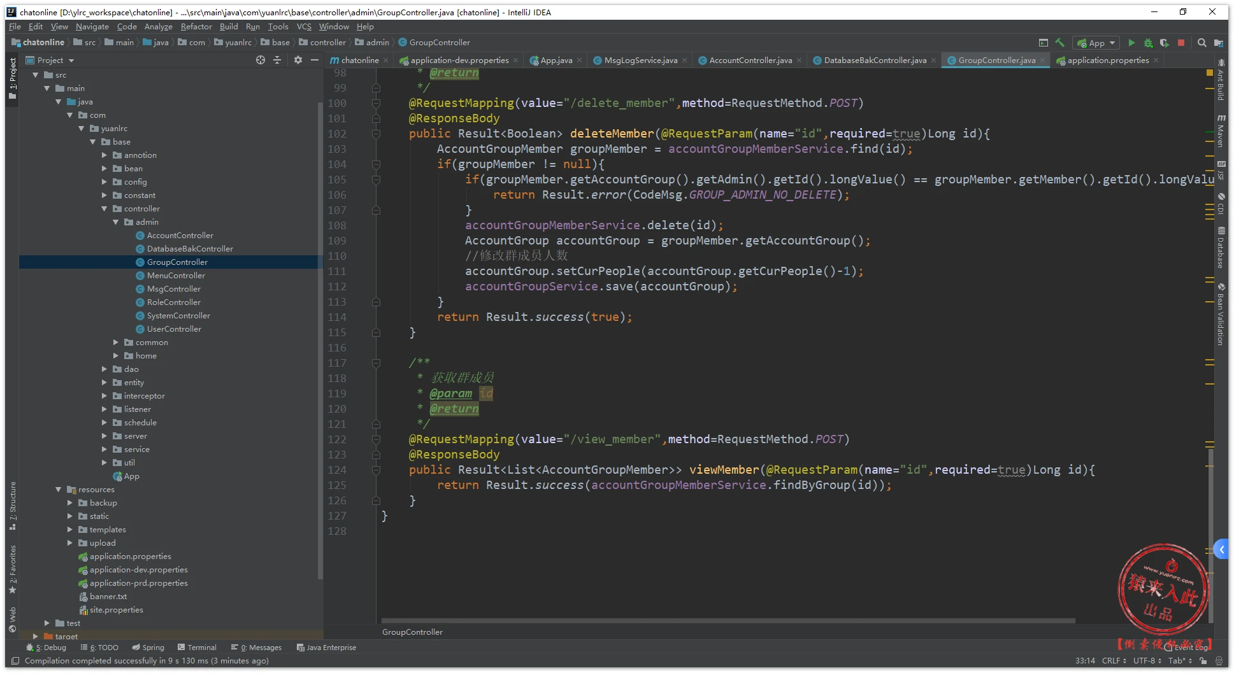Collapse the controller folder in tree
The height and width of the screenshot is (673, 1234).
(x=104, y=209)
